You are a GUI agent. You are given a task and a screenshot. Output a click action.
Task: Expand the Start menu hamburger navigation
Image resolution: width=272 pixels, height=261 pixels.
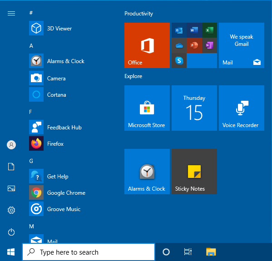[11, 13]
